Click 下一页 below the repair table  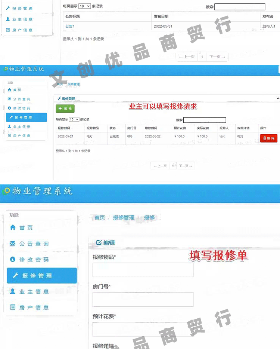pos(186,166)
